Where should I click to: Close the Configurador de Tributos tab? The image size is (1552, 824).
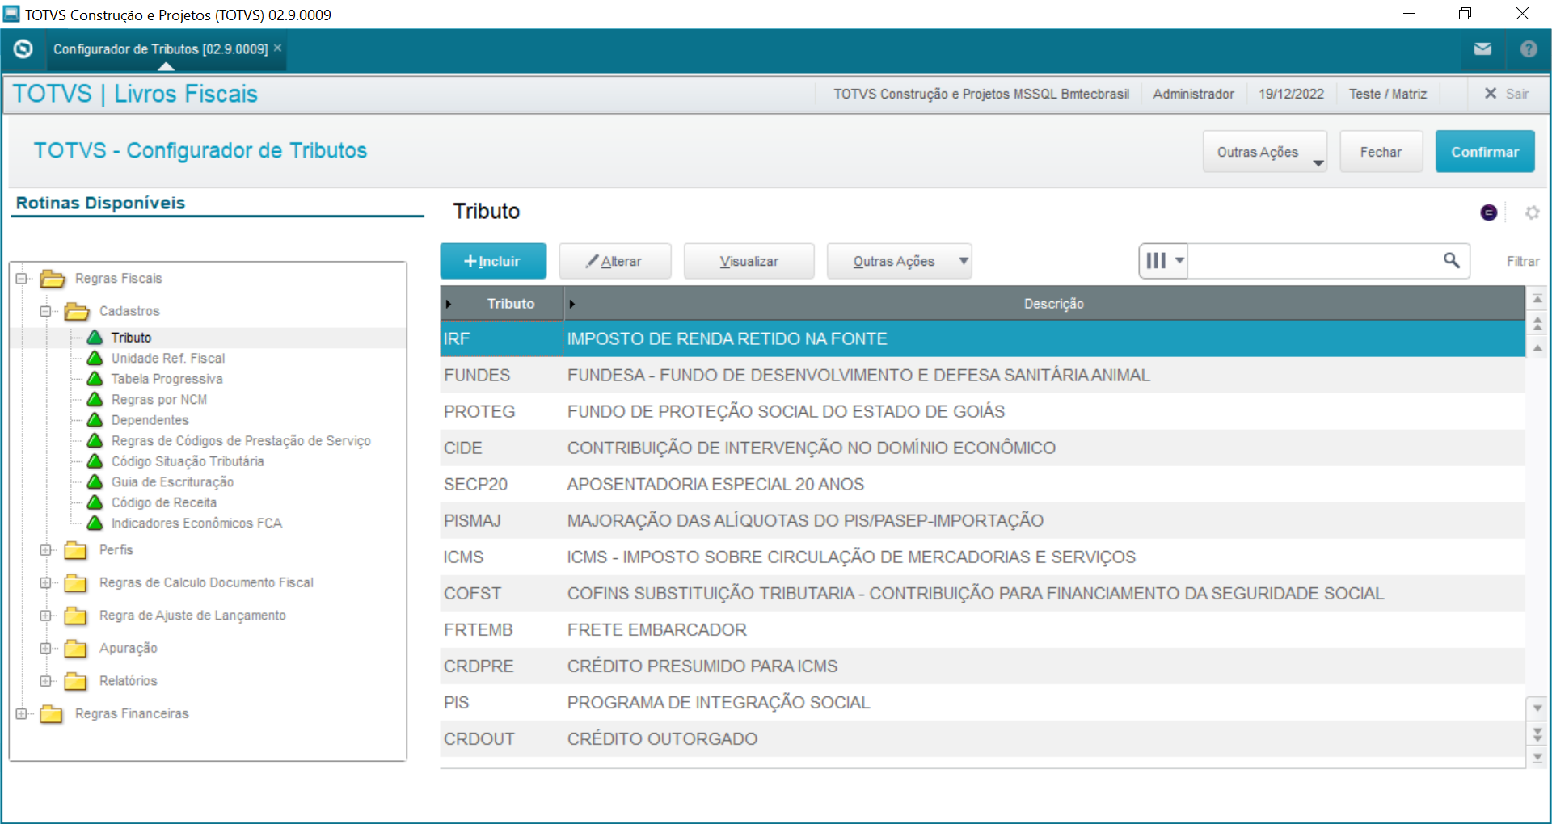(277, 48)
